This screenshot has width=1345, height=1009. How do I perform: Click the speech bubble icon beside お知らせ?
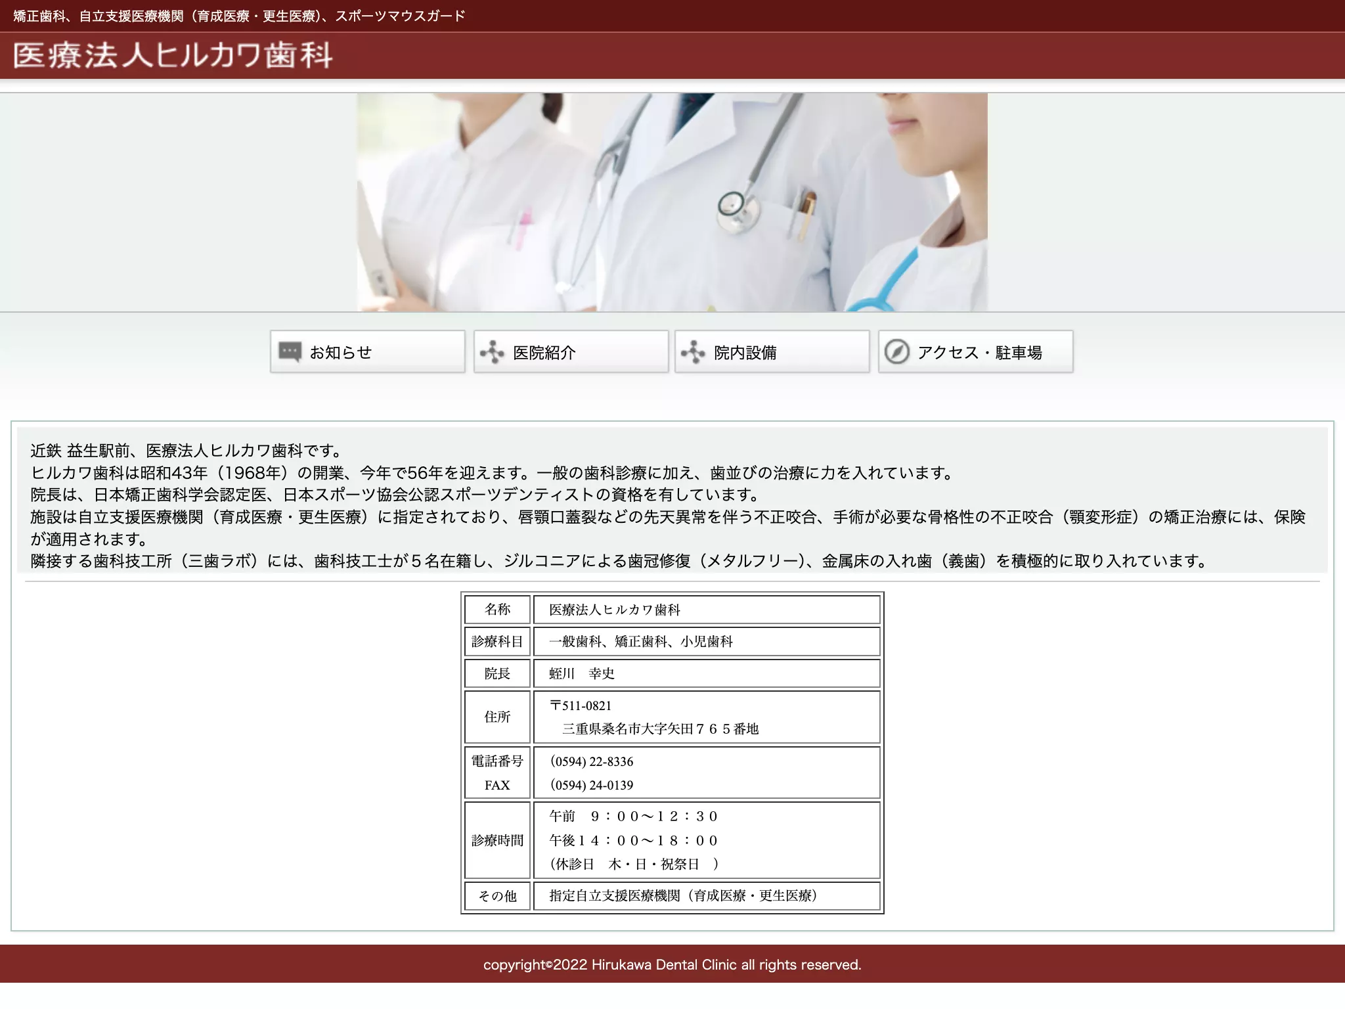point(290,351)
